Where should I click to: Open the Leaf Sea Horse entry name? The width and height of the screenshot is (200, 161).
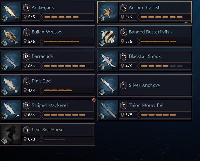click(x=47, y=130)
